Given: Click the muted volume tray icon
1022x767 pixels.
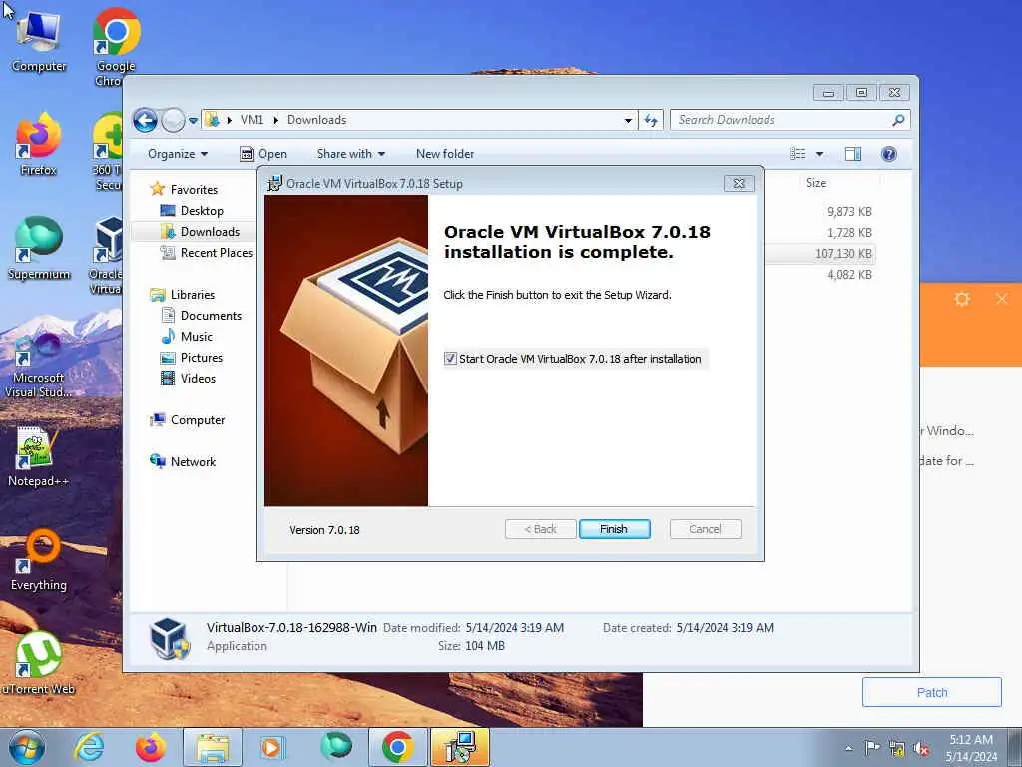Looking at the screenshot, I should (x=921, y=748).
